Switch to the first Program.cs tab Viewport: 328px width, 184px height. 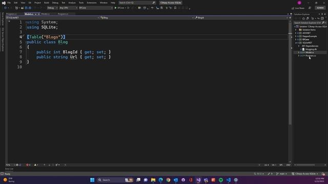[x=11, y=14]
